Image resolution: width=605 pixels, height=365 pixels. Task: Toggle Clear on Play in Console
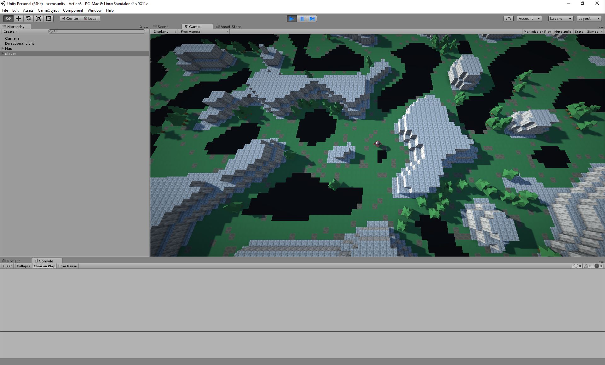[x=44, y=266]
